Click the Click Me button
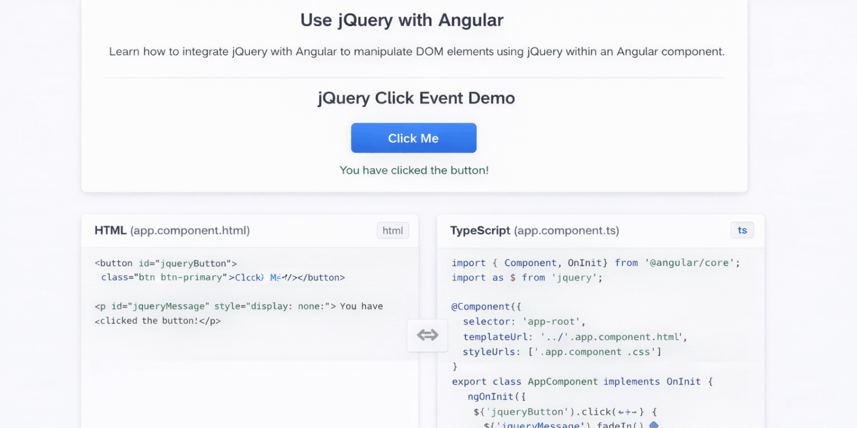The height and width of the screenshot is (428, 857). click(414, 138)
